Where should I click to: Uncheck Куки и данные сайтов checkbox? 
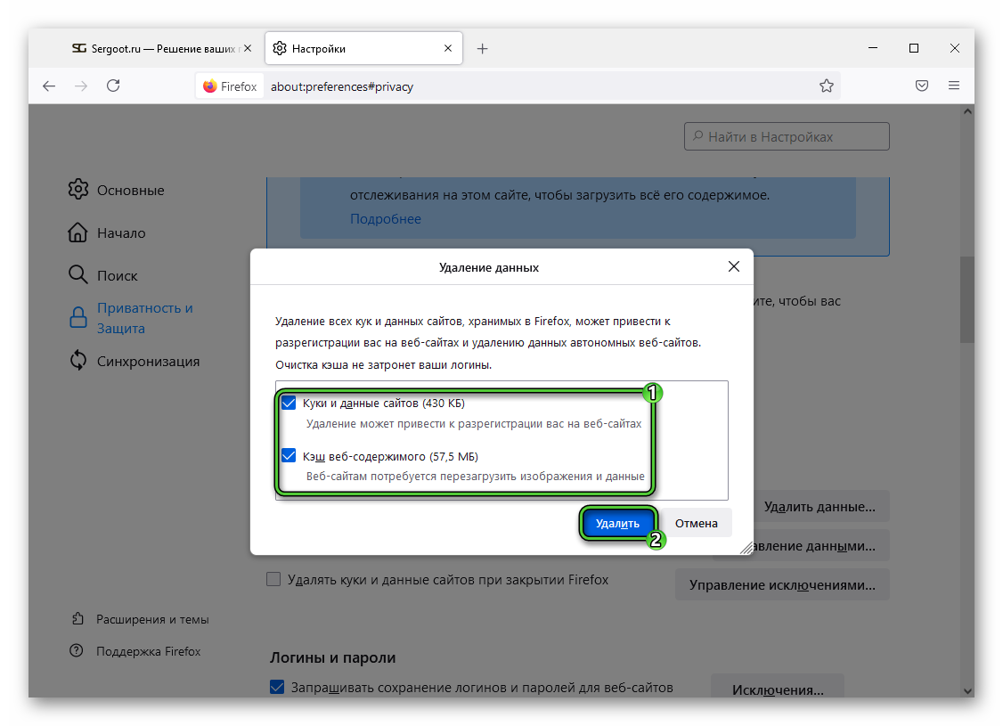(x=289, y=404)
